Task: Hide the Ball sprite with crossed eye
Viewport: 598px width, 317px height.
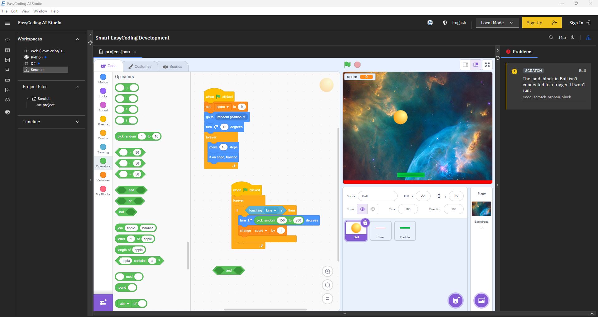Action: [x=373, y=209]
